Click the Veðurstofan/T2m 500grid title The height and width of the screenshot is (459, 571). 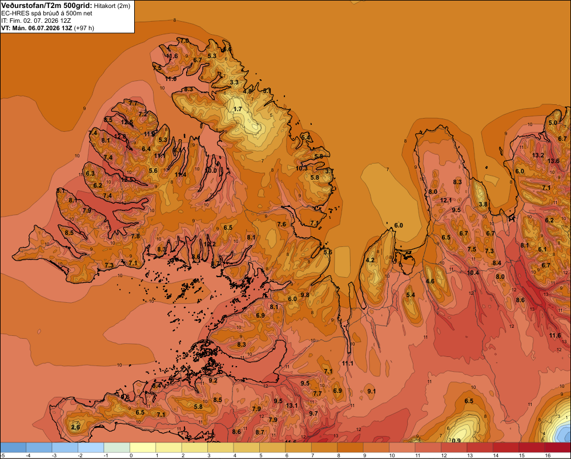[46, 6]
